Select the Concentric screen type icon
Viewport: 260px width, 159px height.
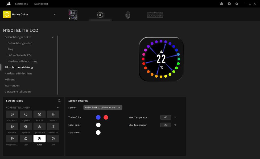pos(12,114)
